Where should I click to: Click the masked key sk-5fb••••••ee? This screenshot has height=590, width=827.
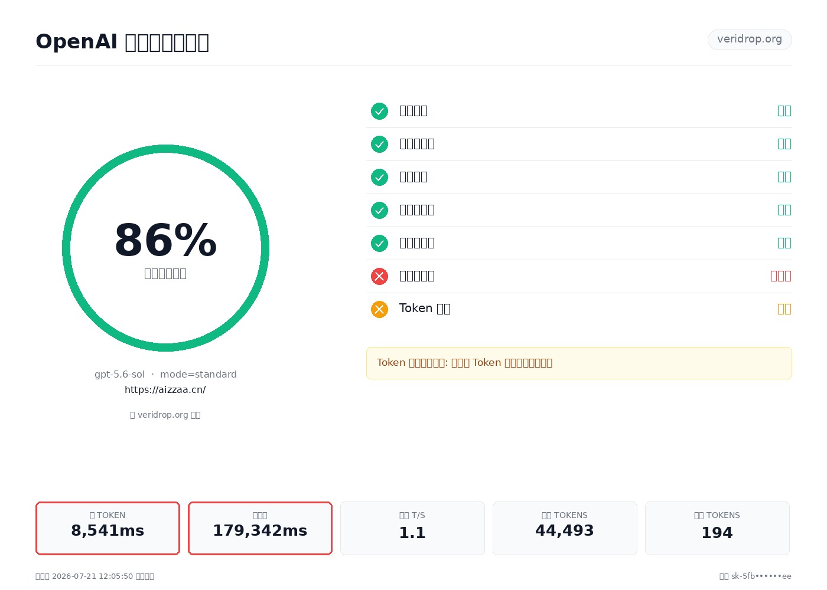(x=761, y=576)
